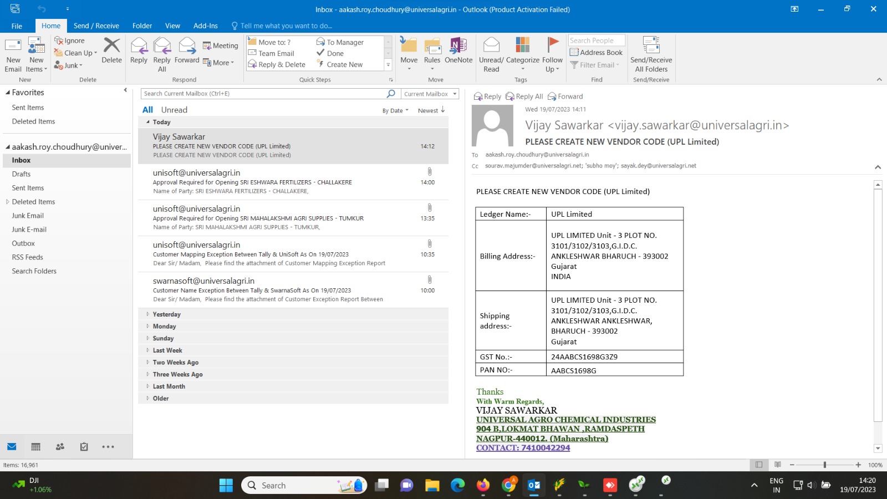Toggle the Newest sort order
The height and width of the screenshot is (499, 887).
click(431, 110)
